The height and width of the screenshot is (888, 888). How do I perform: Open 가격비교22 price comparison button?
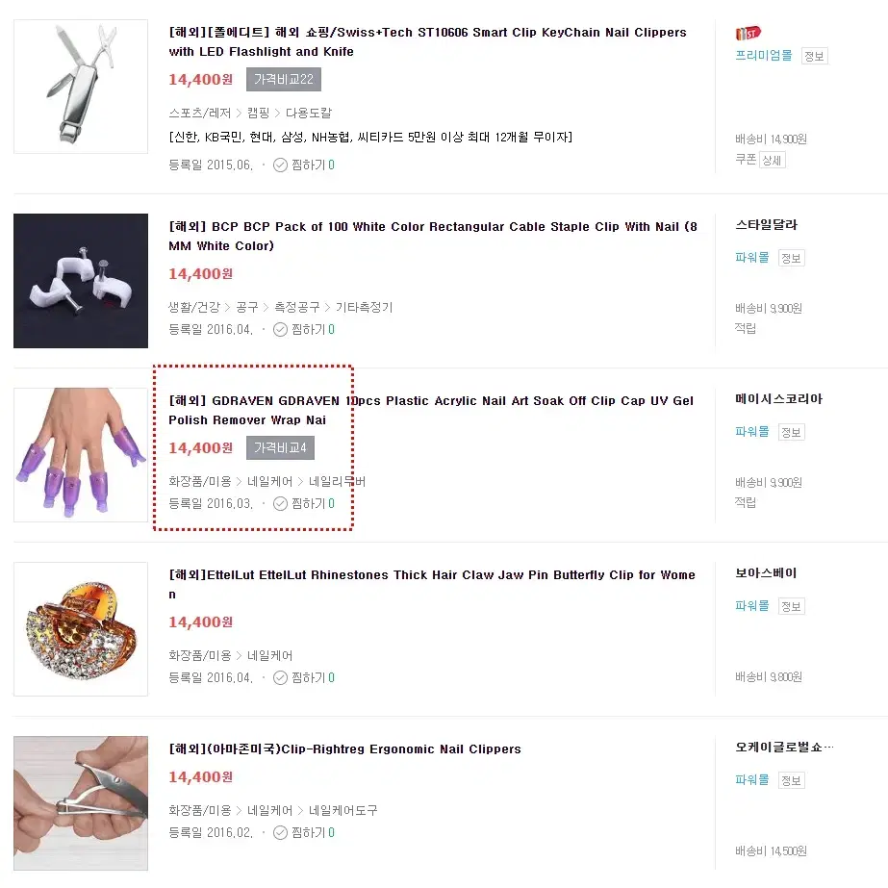(x=284, y=79)
